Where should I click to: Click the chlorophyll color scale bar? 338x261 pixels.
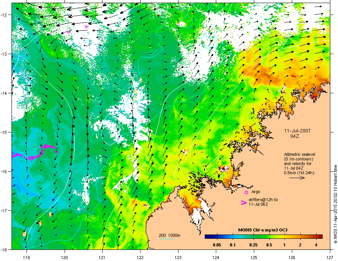click(x=263, y=237)
